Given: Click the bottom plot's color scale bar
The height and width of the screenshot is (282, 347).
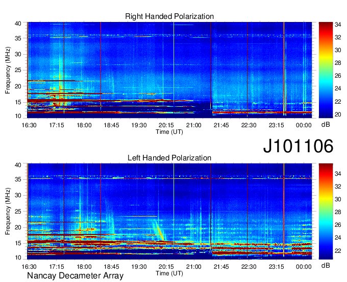Looking at the screenshot, I should coord(326,212).
